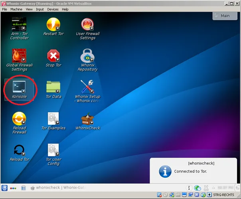Open the View menu
241x199 pixels.
29,10
